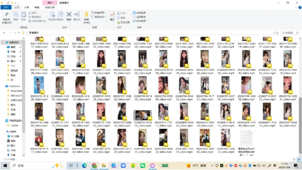
Task: Click the Rename icon in Organize group
Action: [x=77, y=16]
